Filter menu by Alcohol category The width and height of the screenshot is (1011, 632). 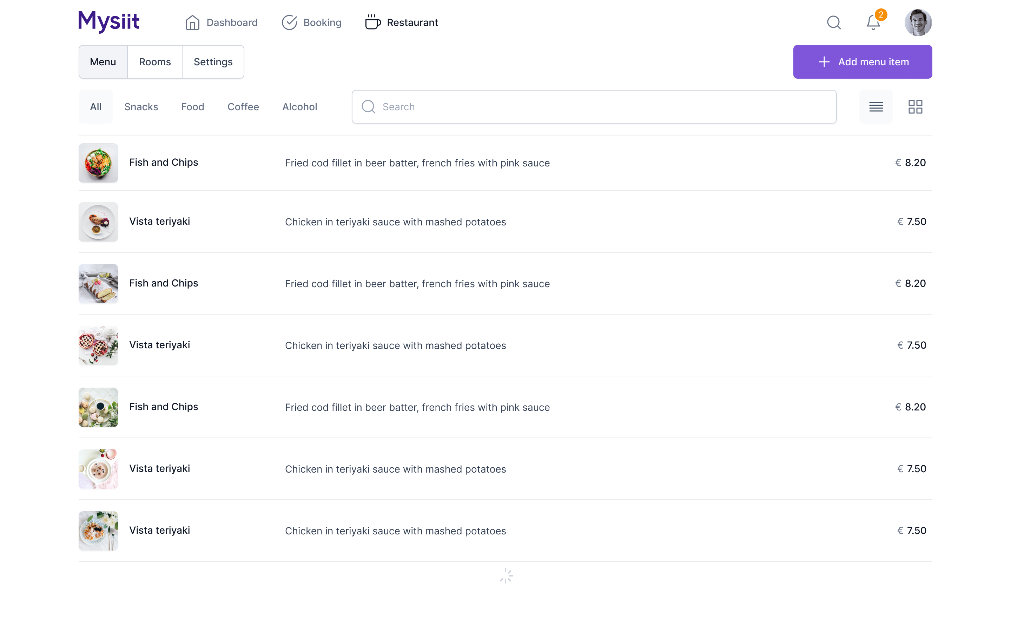pos(299,107)
